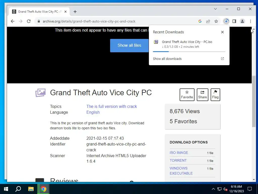
Task: Open File Explorer from the taskbar
Action: coord(31,189)
